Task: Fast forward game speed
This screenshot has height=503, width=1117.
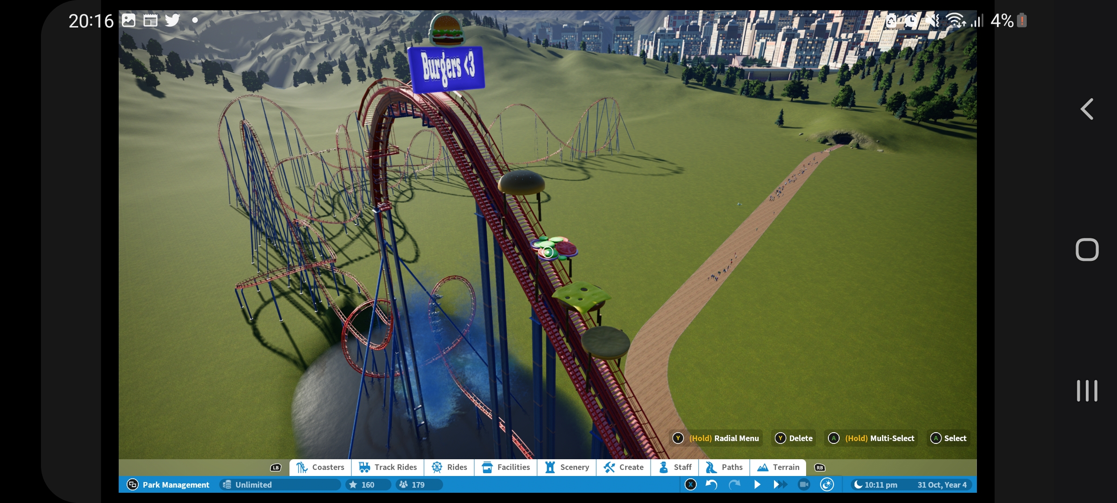Action: (x=780, y=484)
